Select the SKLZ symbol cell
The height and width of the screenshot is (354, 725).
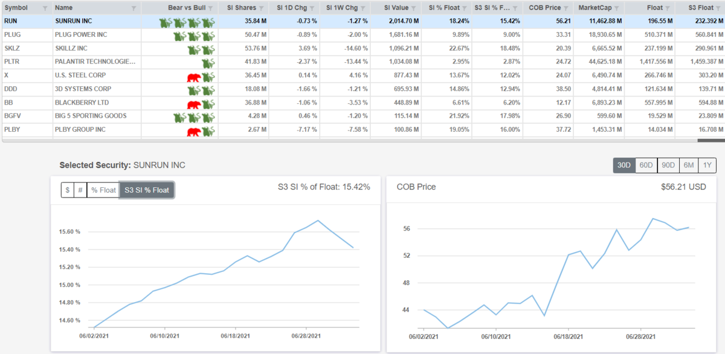tap(27, 48)
